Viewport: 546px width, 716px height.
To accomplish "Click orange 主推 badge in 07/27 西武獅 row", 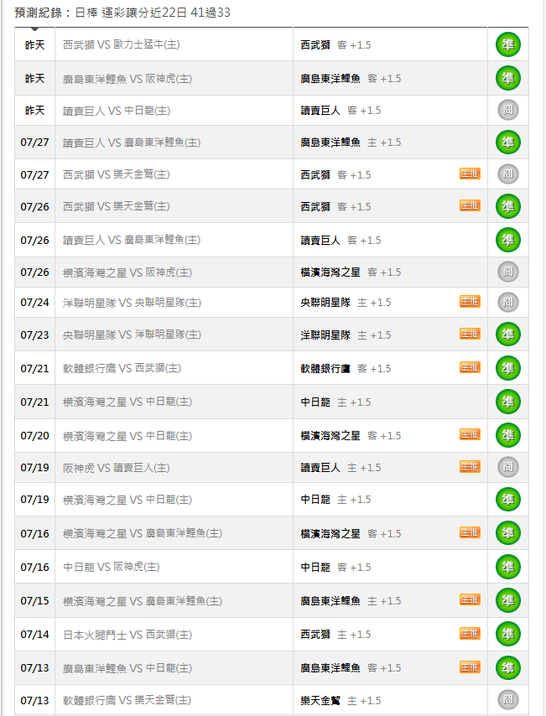I will 470,174.
